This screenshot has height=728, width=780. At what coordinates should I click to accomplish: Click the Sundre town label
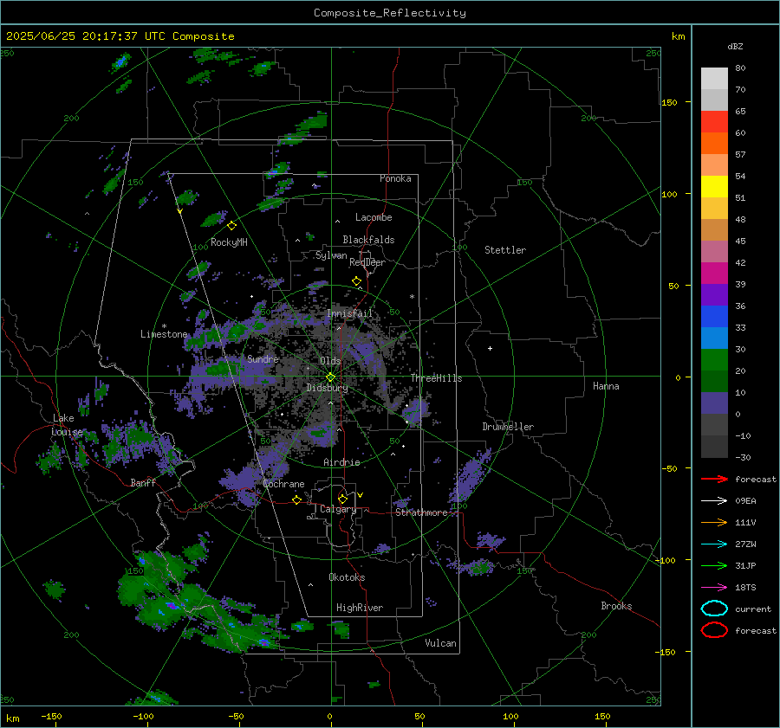[x=263, y=358]
